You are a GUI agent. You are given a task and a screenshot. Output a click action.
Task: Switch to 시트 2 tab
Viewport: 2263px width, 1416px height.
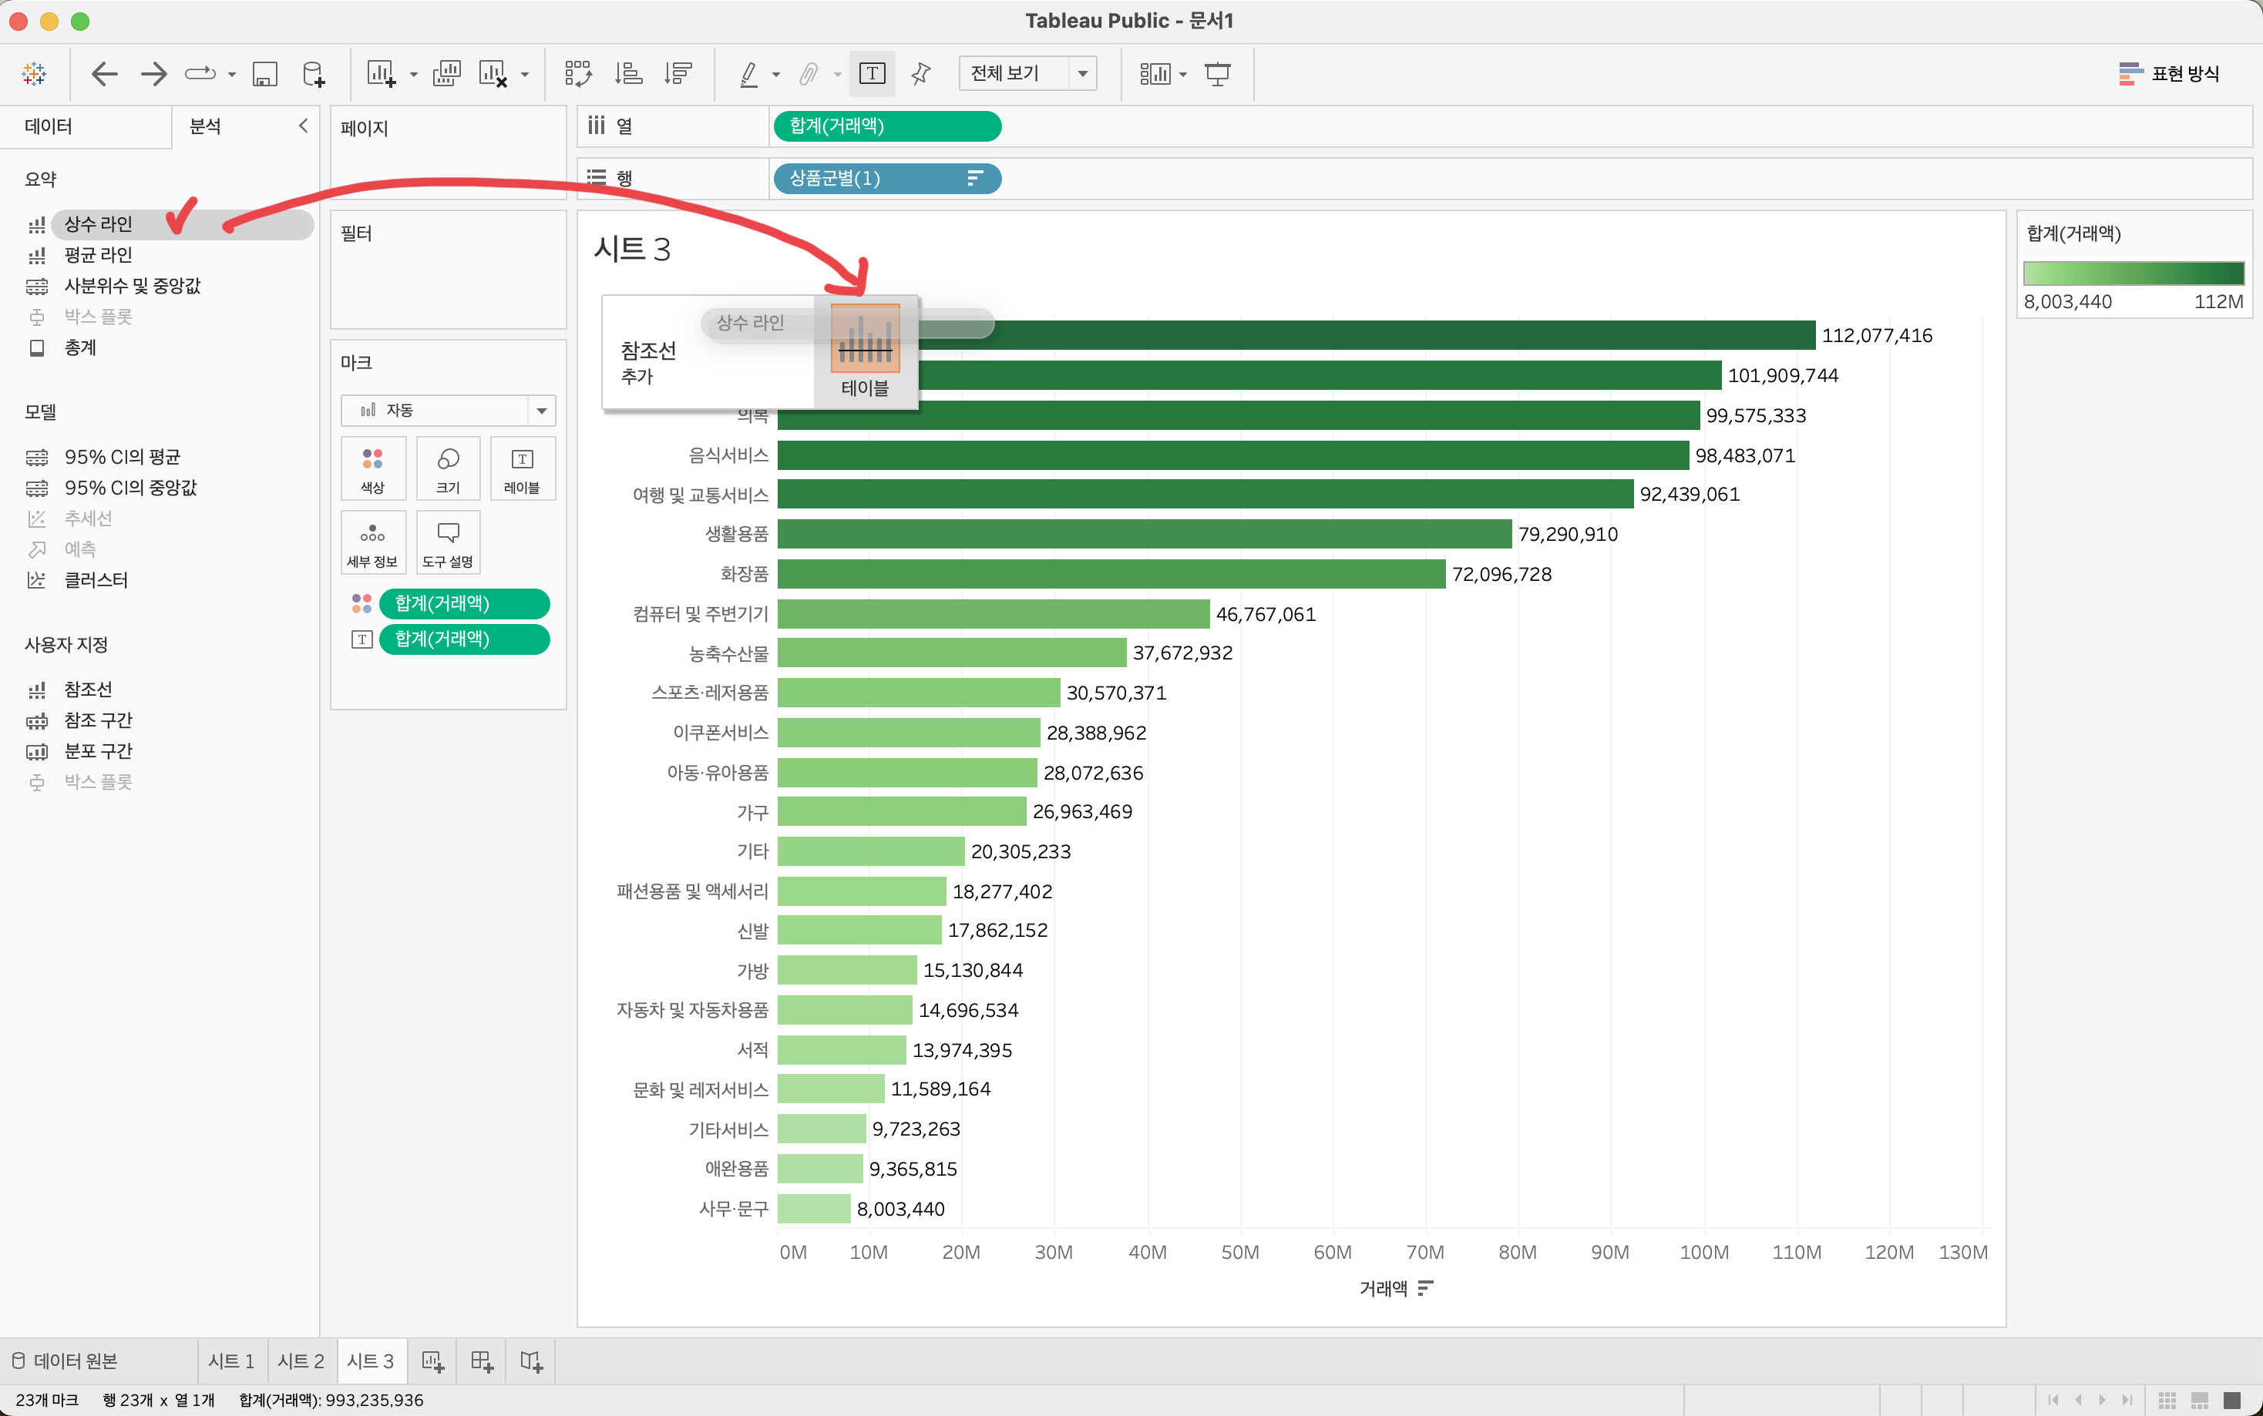(x=301, y=1361)
